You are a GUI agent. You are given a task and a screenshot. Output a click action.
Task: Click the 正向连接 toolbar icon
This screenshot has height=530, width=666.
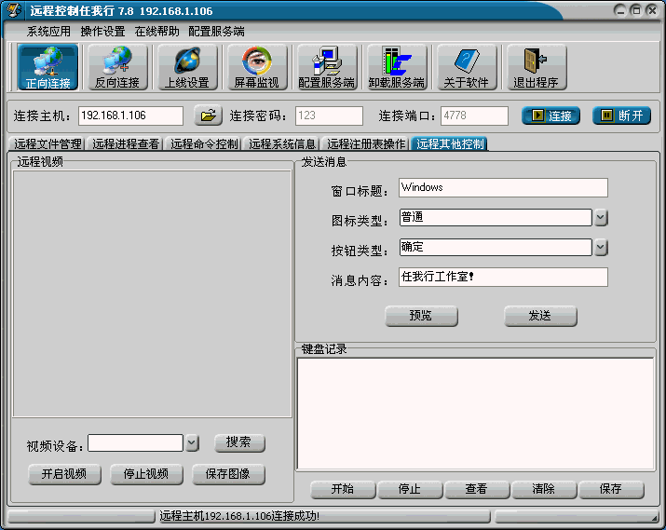point(48,68)
